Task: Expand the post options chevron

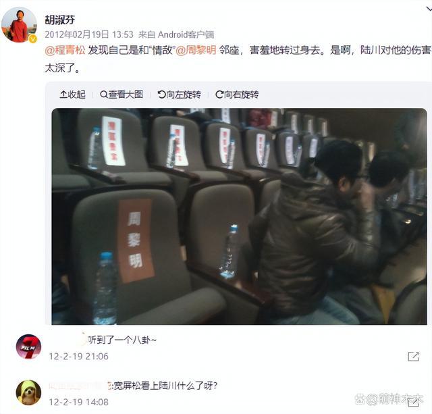Action: coord(429,9)
